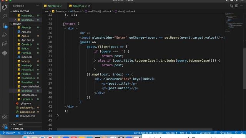Click the src breadcrumb item
Viewport: 246px width, 138px height.
[47, 11]
